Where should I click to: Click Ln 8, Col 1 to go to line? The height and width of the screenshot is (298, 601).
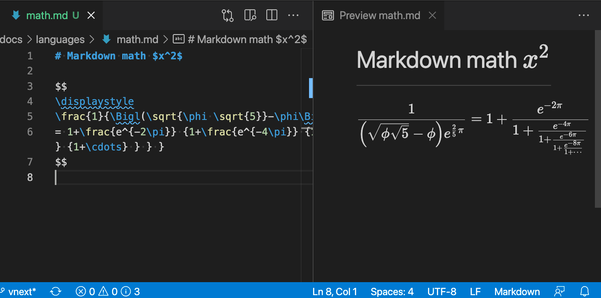click(335, 291)
